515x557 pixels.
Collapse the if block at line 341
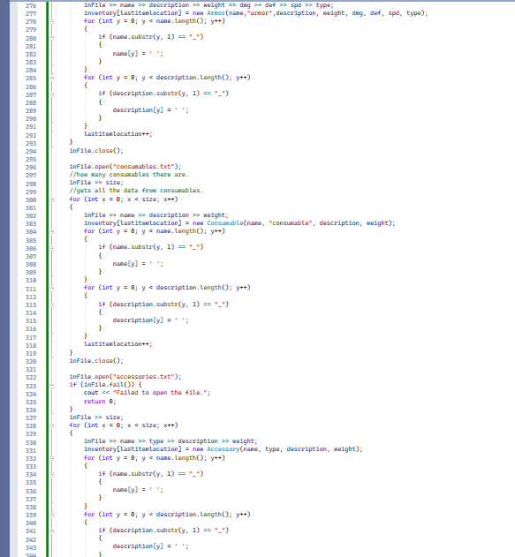(52, 531)
